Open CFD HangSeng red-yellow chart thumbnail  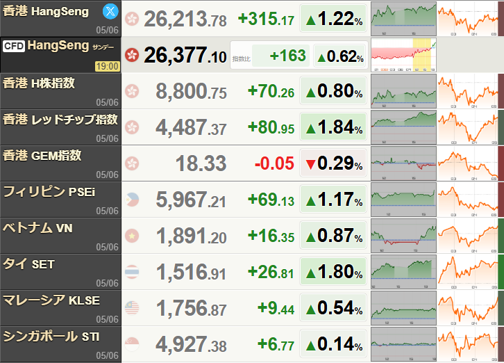click(x=404, y=55)
